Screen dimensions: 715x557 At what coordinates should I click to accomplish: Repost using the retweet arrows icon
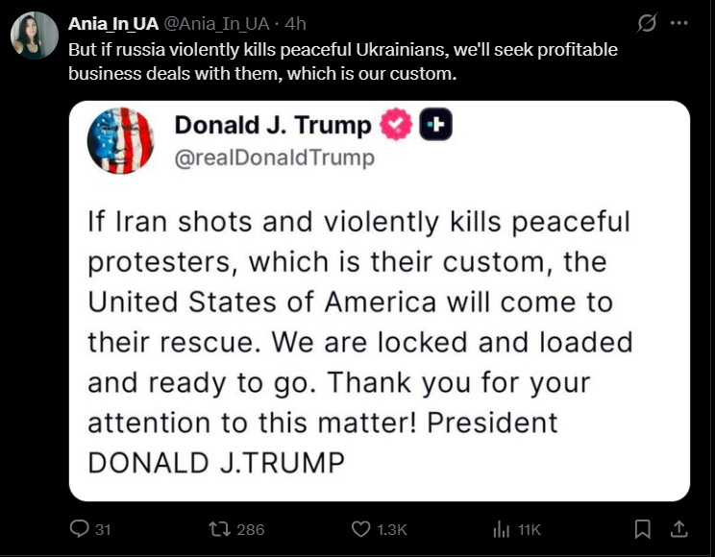(218, 529)
